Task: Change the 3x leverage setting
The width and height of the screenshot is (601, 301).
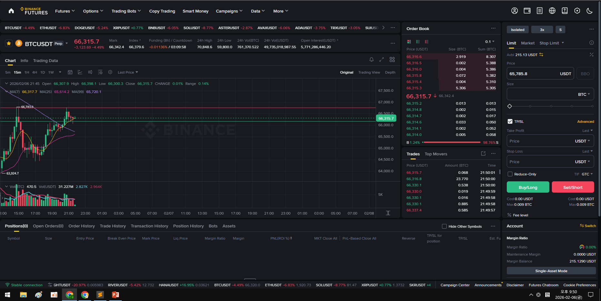Action: tap(542, 29)
